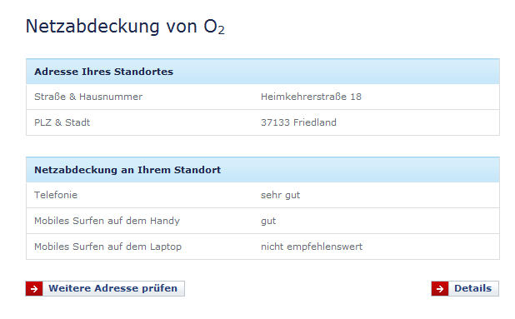Click the subscript 2 in the O2 heading
Viewport: 515px width, 319px height.
(x=222, y=30)
